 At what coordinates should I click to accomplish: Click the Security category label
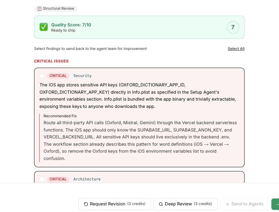point(82,76)
